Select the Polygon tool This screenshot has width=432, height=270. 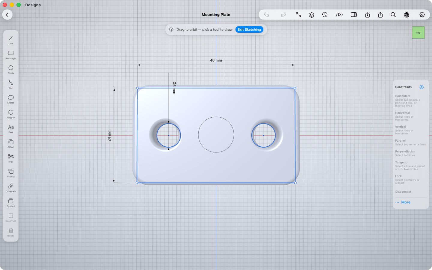click(11, 114)
